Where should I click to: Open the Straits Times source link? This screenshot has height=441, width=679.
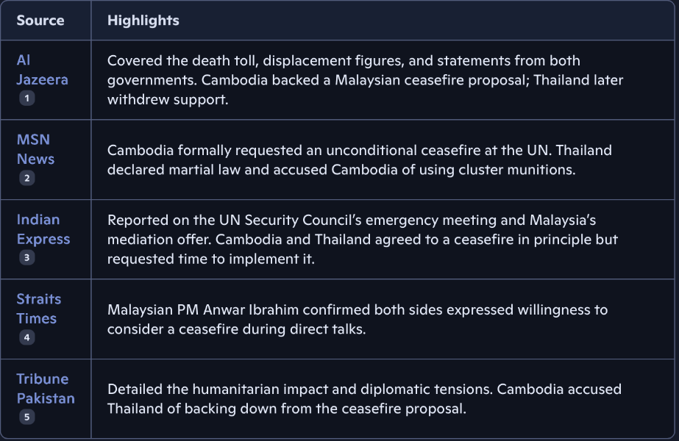click(38, 309)
